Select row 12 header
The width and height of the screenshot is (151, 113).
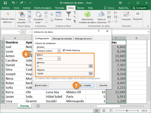tap(3, 92)
